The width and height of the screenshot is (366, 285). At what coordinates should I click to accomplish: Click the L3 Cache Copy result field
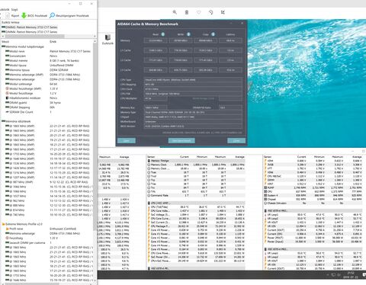pos(206,70)
